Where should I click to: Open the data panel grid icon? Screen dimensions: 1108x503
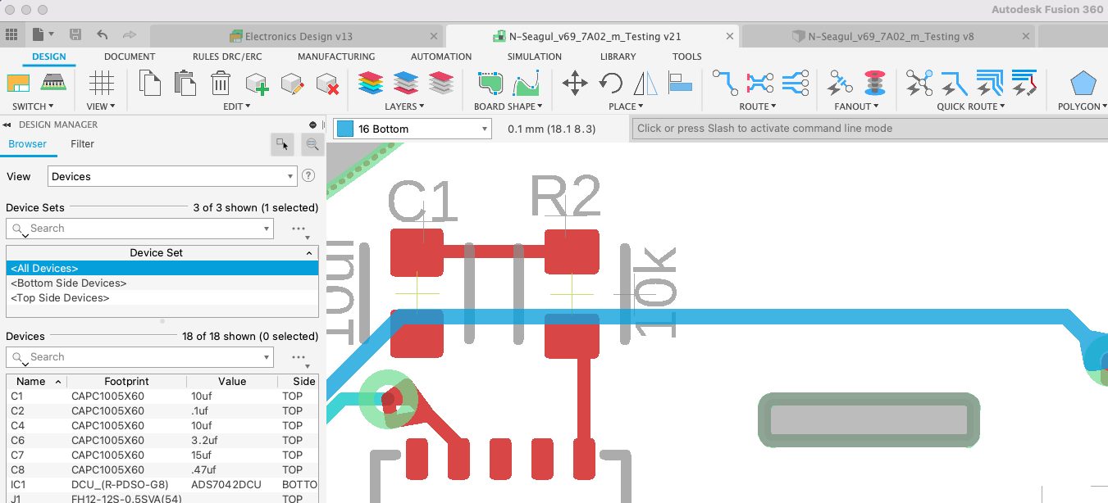[x=11, y=35]
